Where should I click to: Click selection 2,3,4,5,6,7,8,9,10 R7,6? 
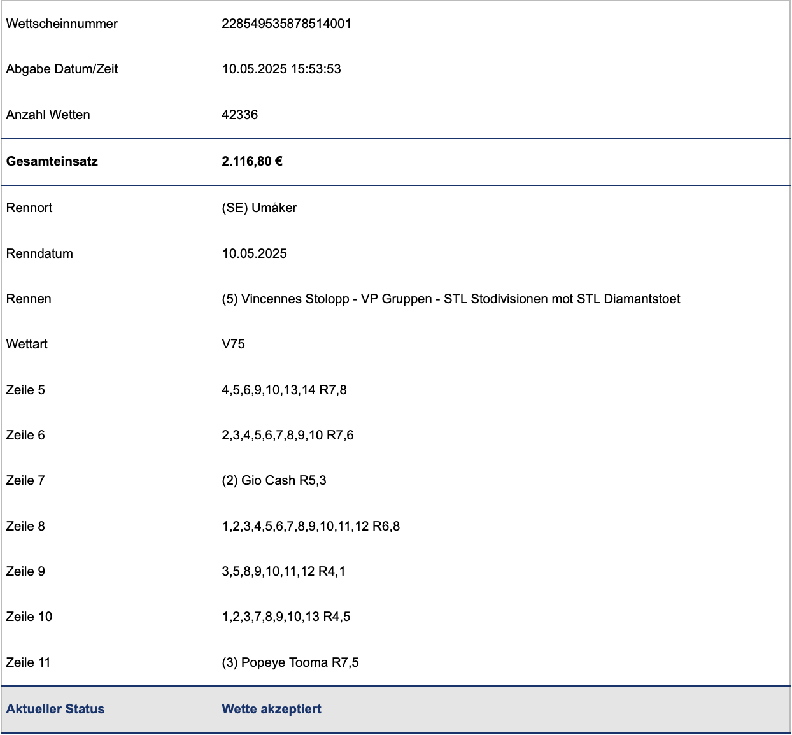[288, 435]
